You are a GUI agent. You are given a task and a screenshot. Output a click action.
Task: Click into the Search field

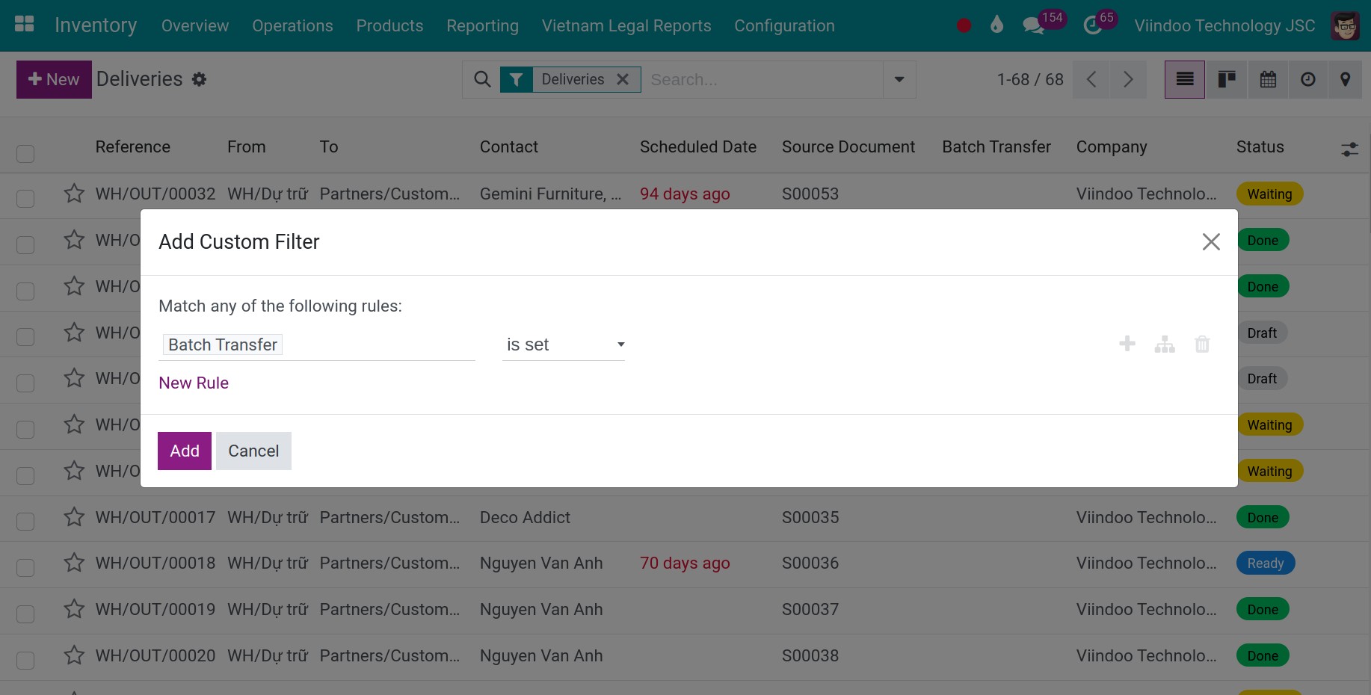tap(762, 79)
